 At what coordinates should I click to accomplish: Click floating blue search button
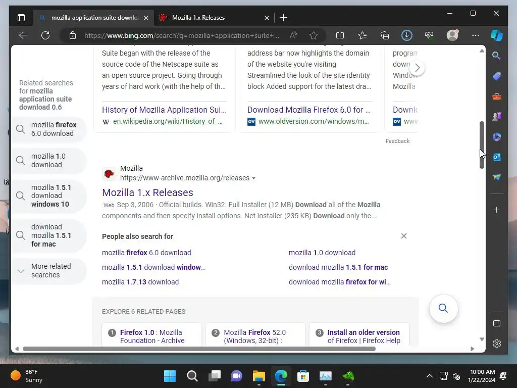click(443, 309)
